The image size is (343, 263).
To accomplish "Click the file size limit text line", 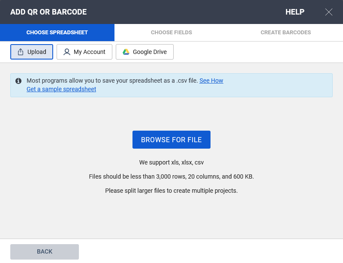I will click(171, 176).
